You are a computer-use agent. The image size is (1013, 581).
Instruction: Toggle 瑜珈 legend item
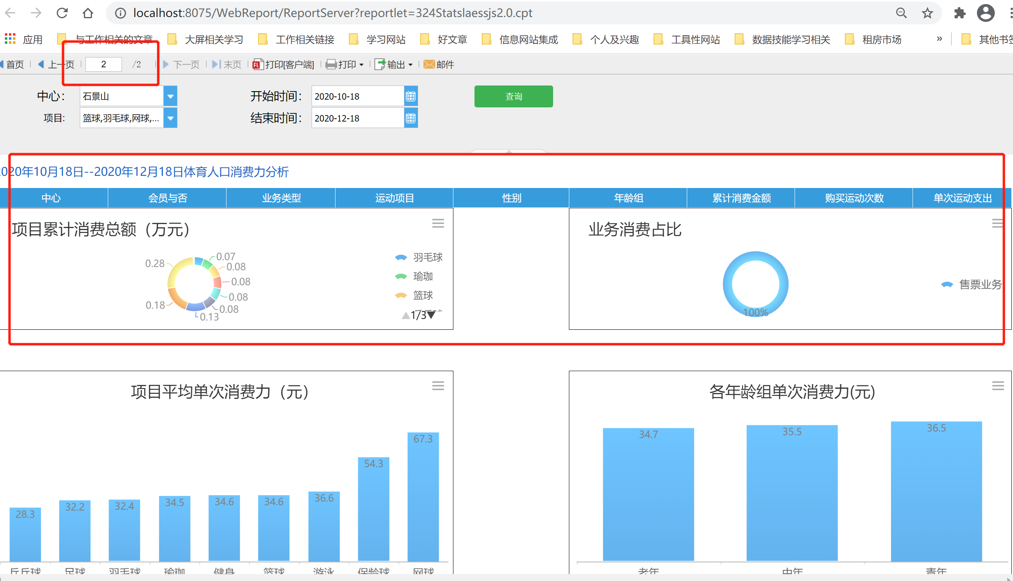[414, 276]
